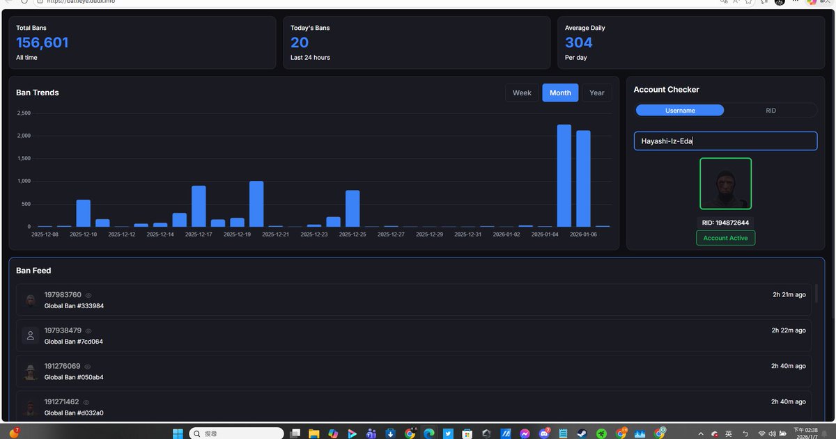
Task: Select the Month chart range
Action: pos(560,93)
